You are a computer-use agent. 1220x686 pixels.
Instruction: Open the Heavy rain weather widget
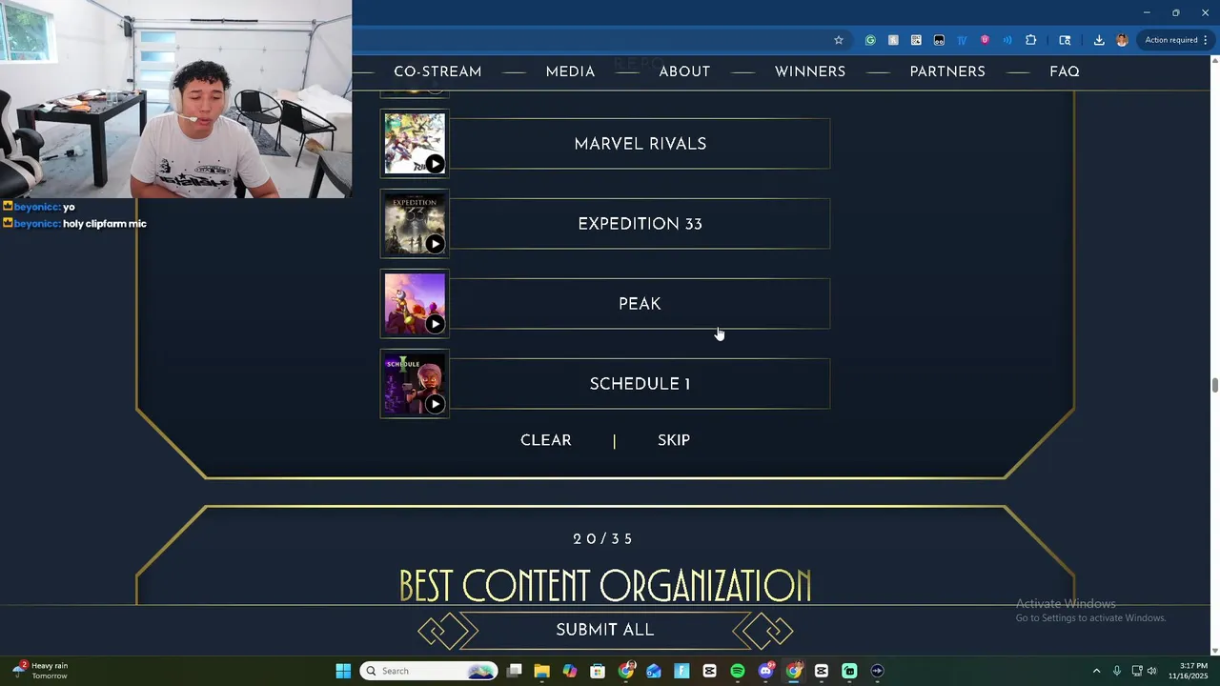coord(42,671)
